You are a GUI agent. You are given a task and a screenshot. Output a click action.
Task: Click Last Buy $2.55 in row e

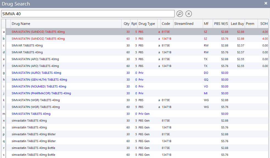pos(241,59)
